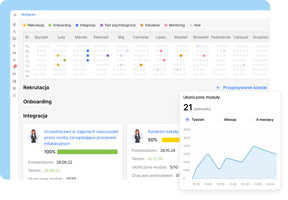Open the bar chart statistics sidebar icon
Screen dimensions: 288x200
15,24
